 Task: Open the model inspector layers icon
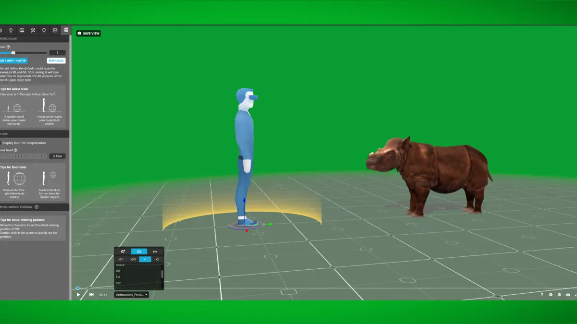559,295
